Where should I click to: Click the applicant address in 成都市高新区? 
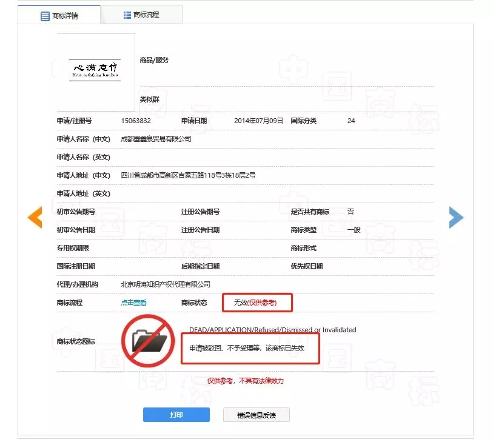188,175
